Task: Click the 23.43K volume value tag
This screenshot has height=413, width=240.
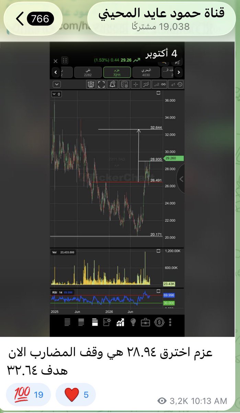Action: (x=170, y=284)
